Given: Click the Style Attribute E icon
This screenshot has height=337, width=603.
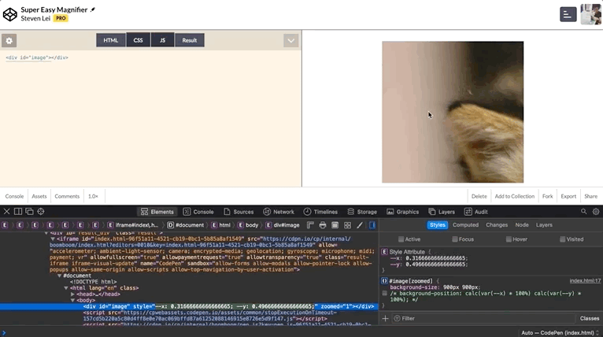Looking at the screenshot, I should [x=384, y=252].
